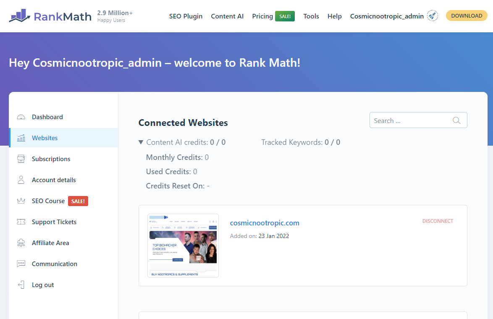
Task: Click the welcome to Rank Math heading
Action: (155, 63)
